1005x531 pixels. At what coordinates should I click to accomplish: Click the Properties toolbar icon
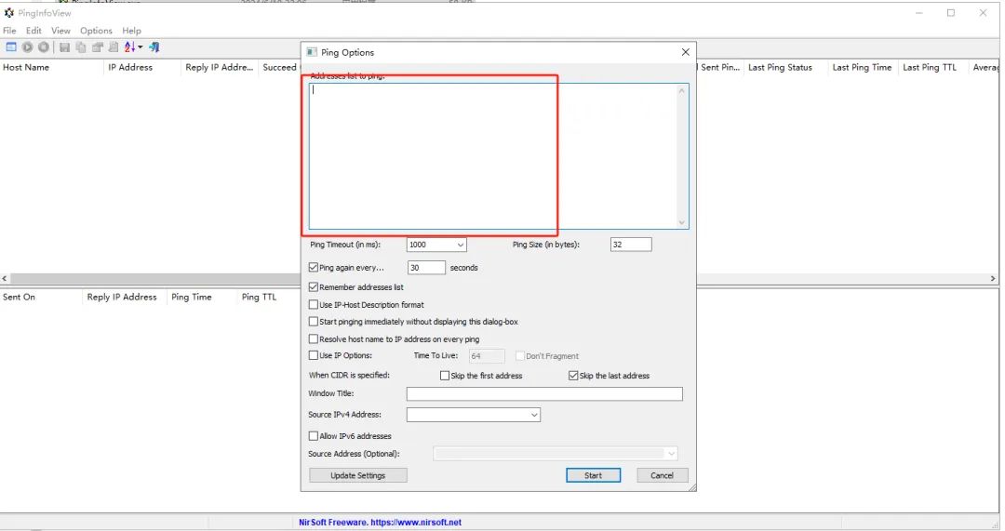[98, 46]
